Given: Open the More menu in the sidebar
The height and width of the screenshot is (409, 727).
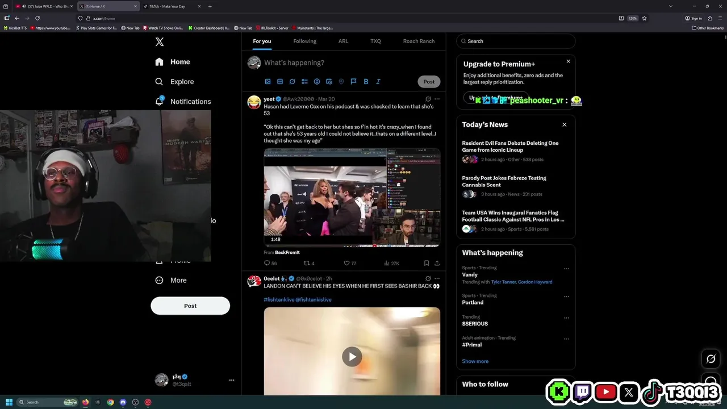Looking at the screenshot, I should (171, 280).
